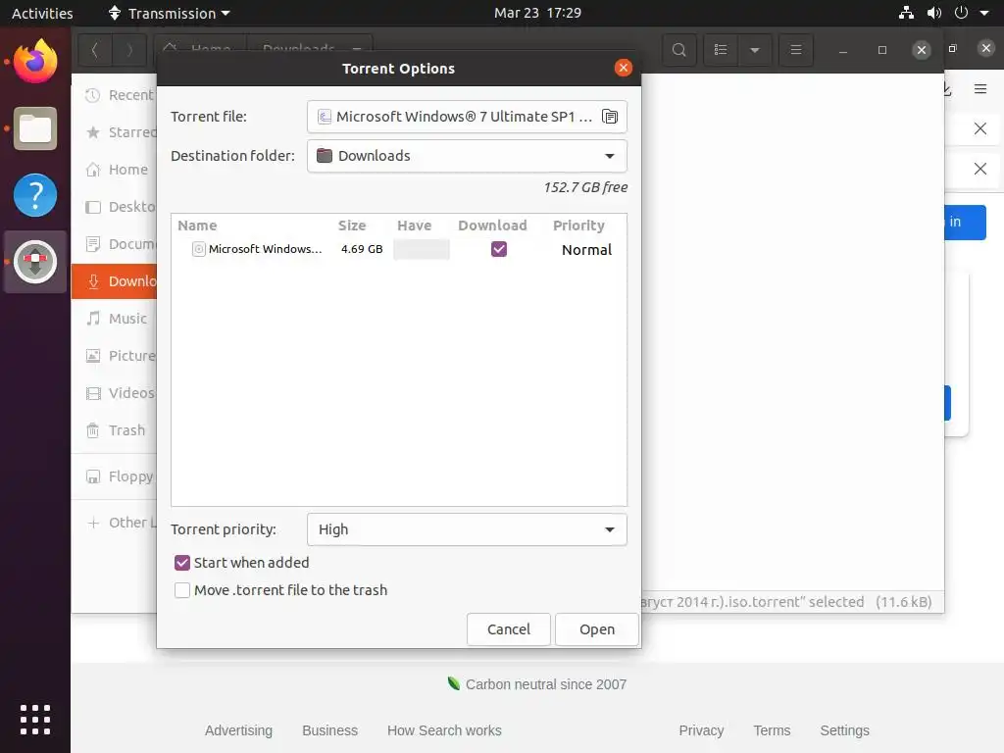Sort file list by Name column
1004x753 pixels.
click(x=197, y=226)
